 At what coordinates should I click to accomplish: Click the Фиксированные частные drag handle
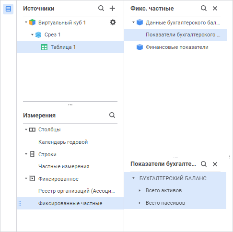(20, 203)
